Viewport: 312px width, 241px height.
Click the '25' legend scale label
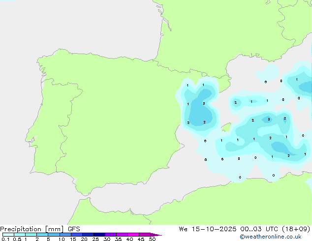coord(95,239)
